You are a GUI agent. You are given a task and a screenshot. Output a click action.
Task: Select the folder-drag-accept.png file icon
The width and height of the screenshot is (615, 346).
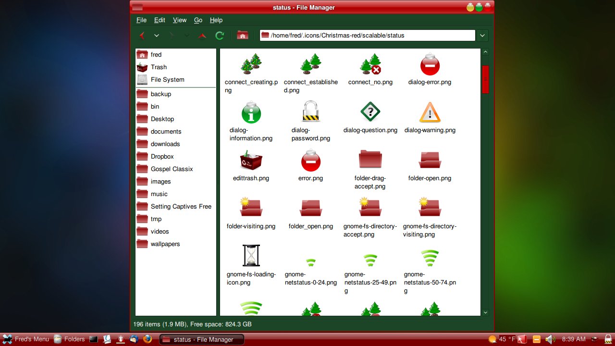click(x=370, y=159)
